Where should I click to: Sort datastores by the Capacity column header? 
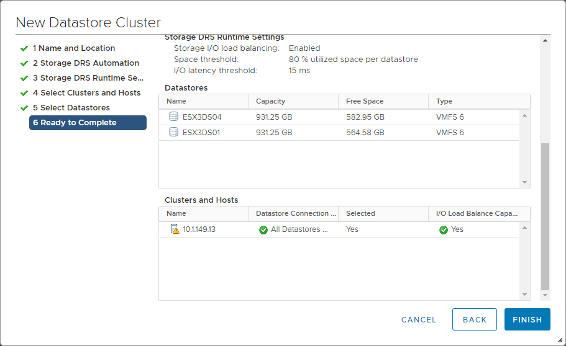tap(270, 101)
